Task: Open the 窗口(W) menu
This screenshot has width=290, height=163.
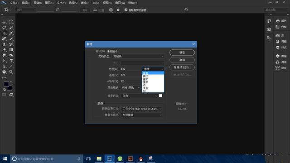Action: 120,3
